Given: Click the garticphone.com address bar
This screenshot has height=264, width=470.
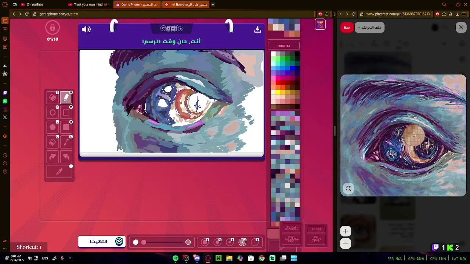Looking at the screenshot, I should pyautogui.click(x=173, y=14).
